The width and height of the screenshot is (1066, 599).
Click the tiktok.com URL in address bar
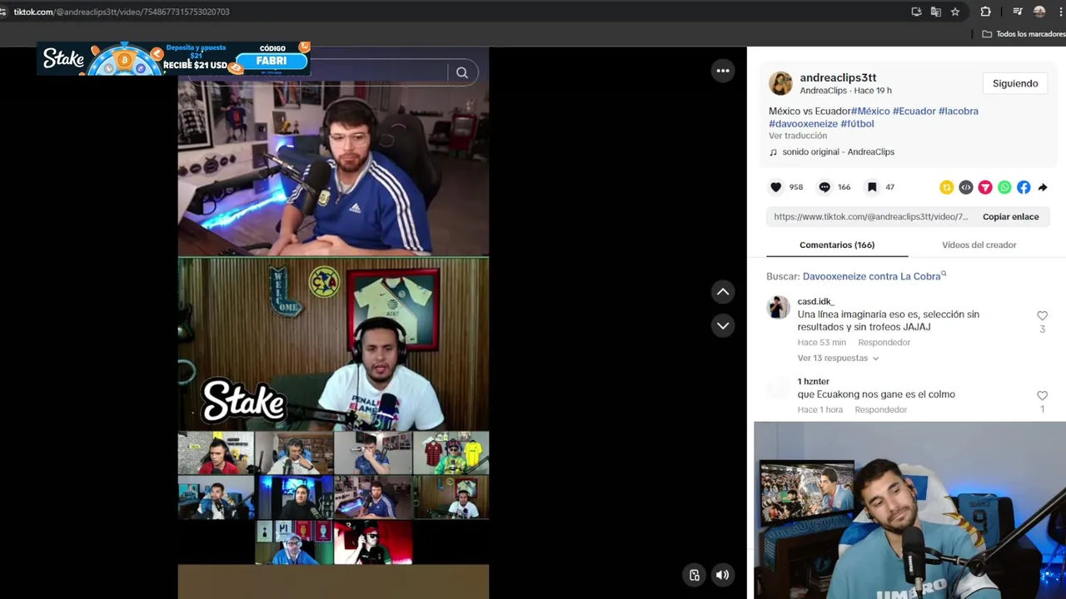[x=122, y=12]
